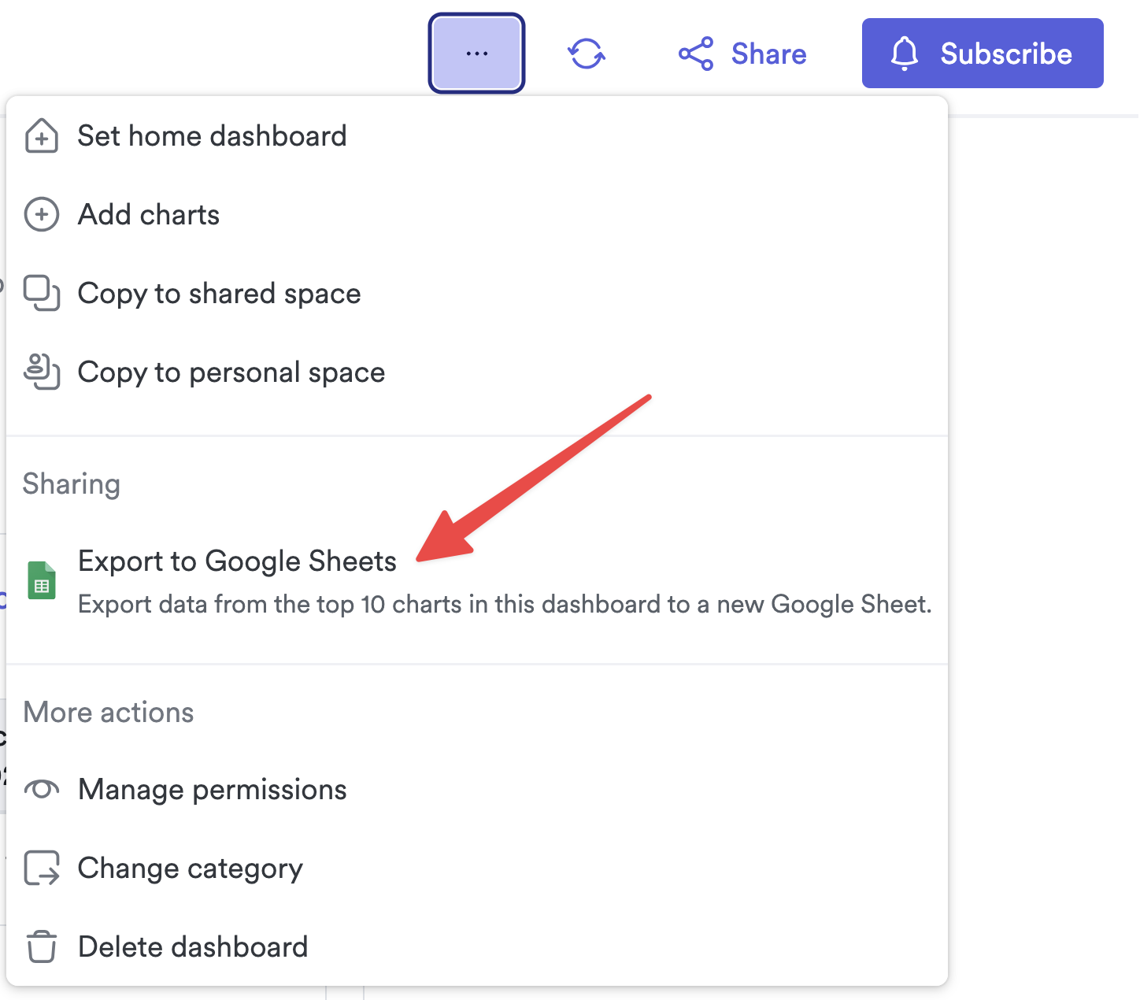Select Manage permissions
Viewport: 1140px width, 1000px height.
point(211,789)
